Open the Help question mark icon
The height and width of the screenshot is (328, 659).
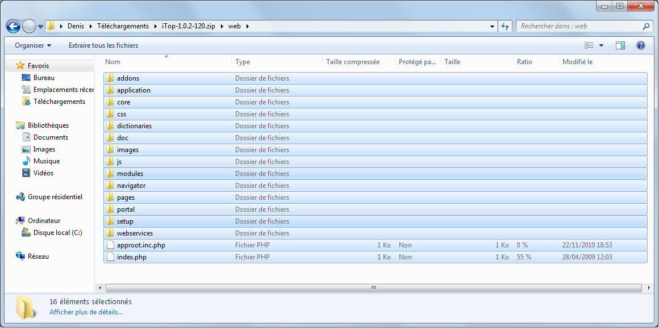click(640, 45)
